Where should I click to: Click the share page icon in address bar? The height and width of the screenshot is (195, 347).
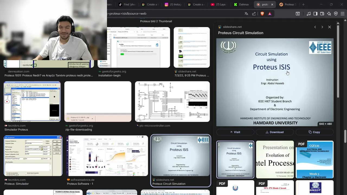(x=254, y=14)
